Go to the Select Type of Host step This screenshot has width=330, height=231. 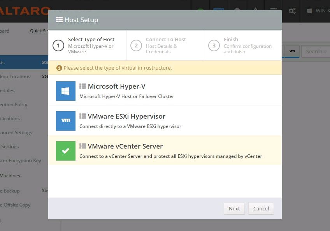point(87,45)
